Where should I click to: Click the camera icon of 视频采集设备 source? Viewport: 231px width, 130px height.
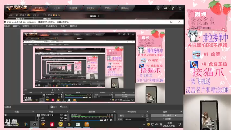click(38, 115)
